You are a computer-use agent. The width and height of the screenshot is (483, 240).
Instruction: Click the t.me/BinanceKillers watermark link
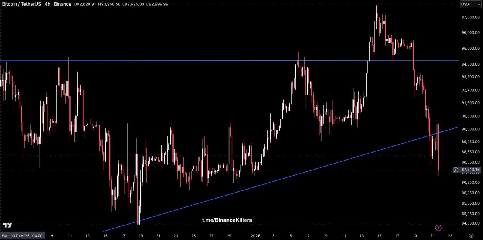click(x=227, y=220)
